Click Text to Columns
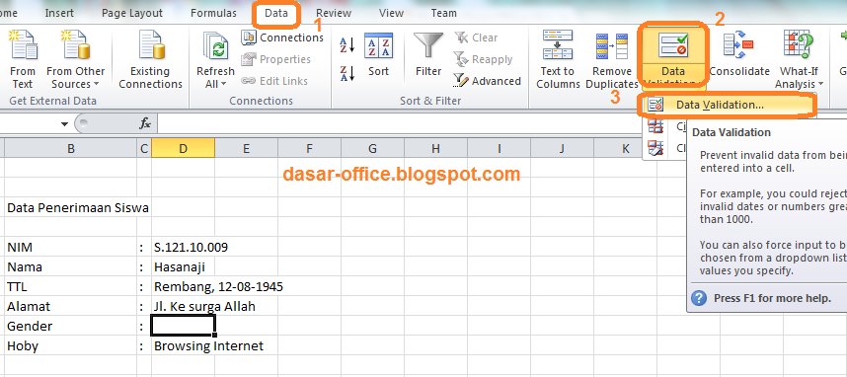Image resolution: width=847 pixels, height=377 pixels. point(558,59)
